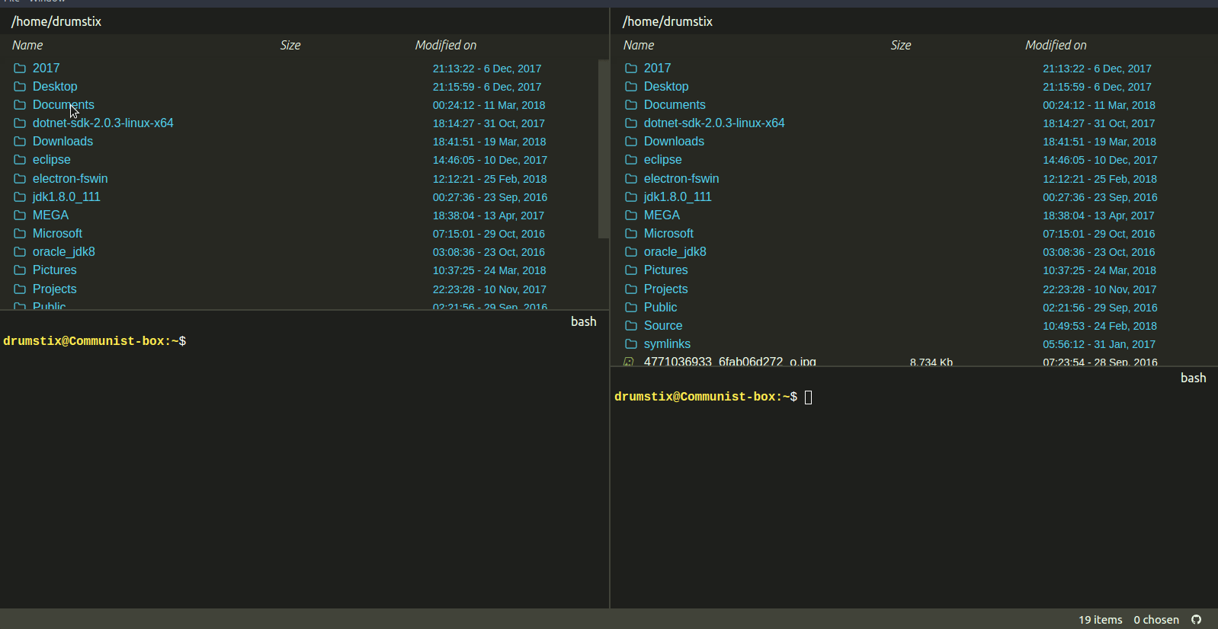Viewport: 1218px width, 629px height.
Task: Click the oracle_jdk8 folder icon in the right pane
Action: click(631, 252)
